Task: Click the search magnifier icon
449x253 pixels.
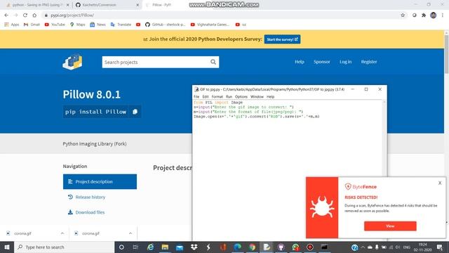Action: point(213,62)
